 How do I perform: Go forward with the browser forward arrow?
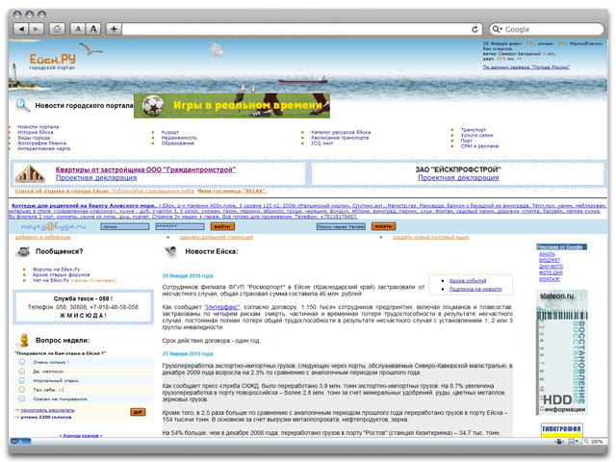click(36, 29)
